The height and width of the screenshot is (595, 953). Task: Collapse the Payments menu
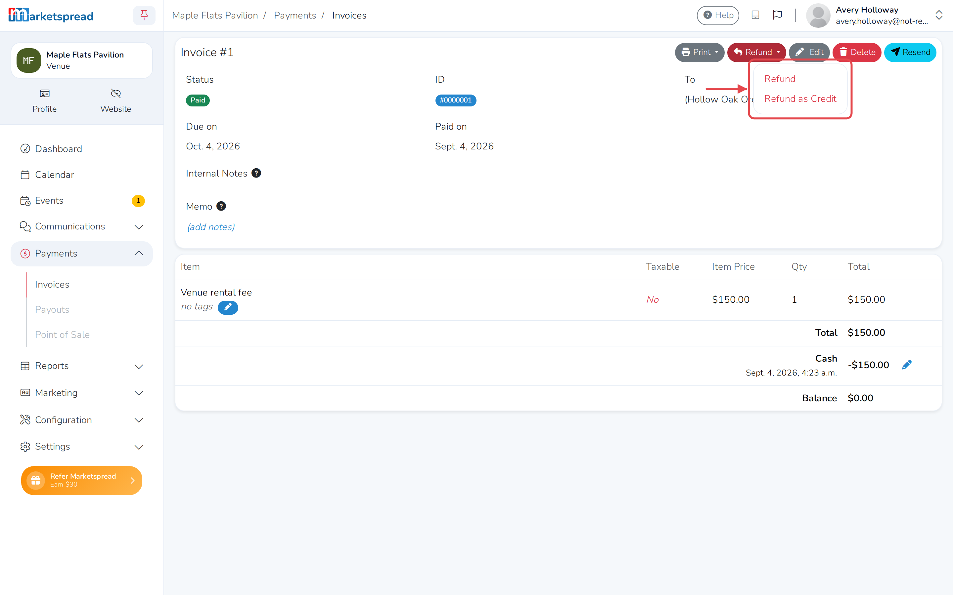pyautogui.click(x=82, y=254)
